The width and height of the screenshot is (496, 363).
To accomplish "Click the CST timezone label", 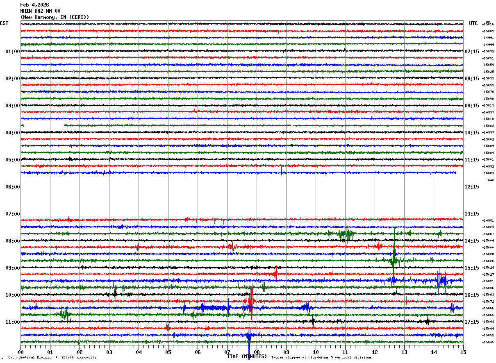I will [4, 23].
